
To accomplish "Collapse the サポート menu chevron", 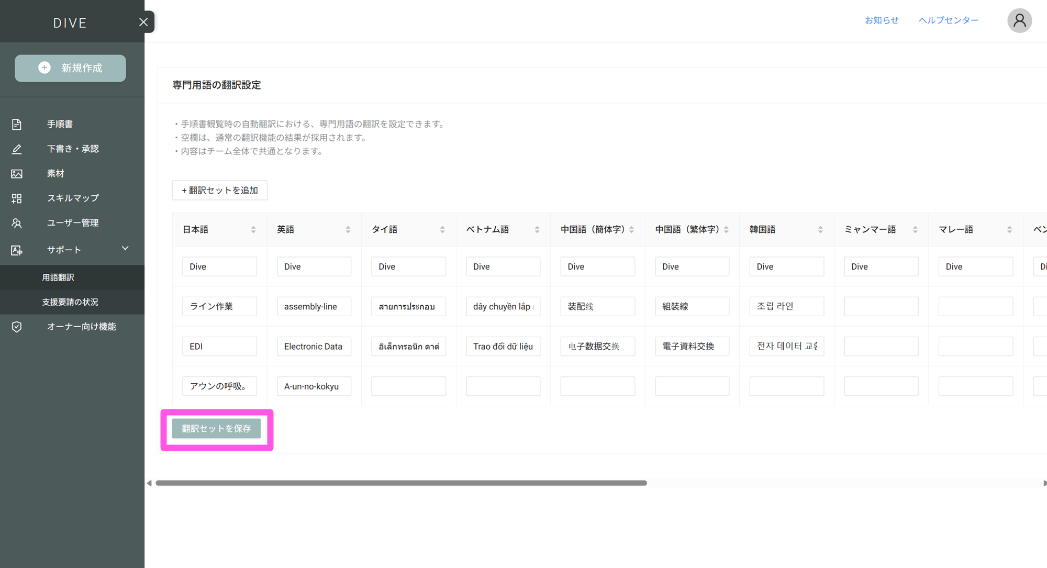I will coord(125,249).
